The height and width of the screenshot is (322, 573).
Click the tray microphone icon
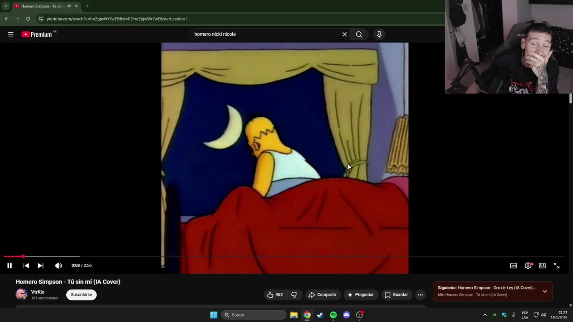pos(513,315)
